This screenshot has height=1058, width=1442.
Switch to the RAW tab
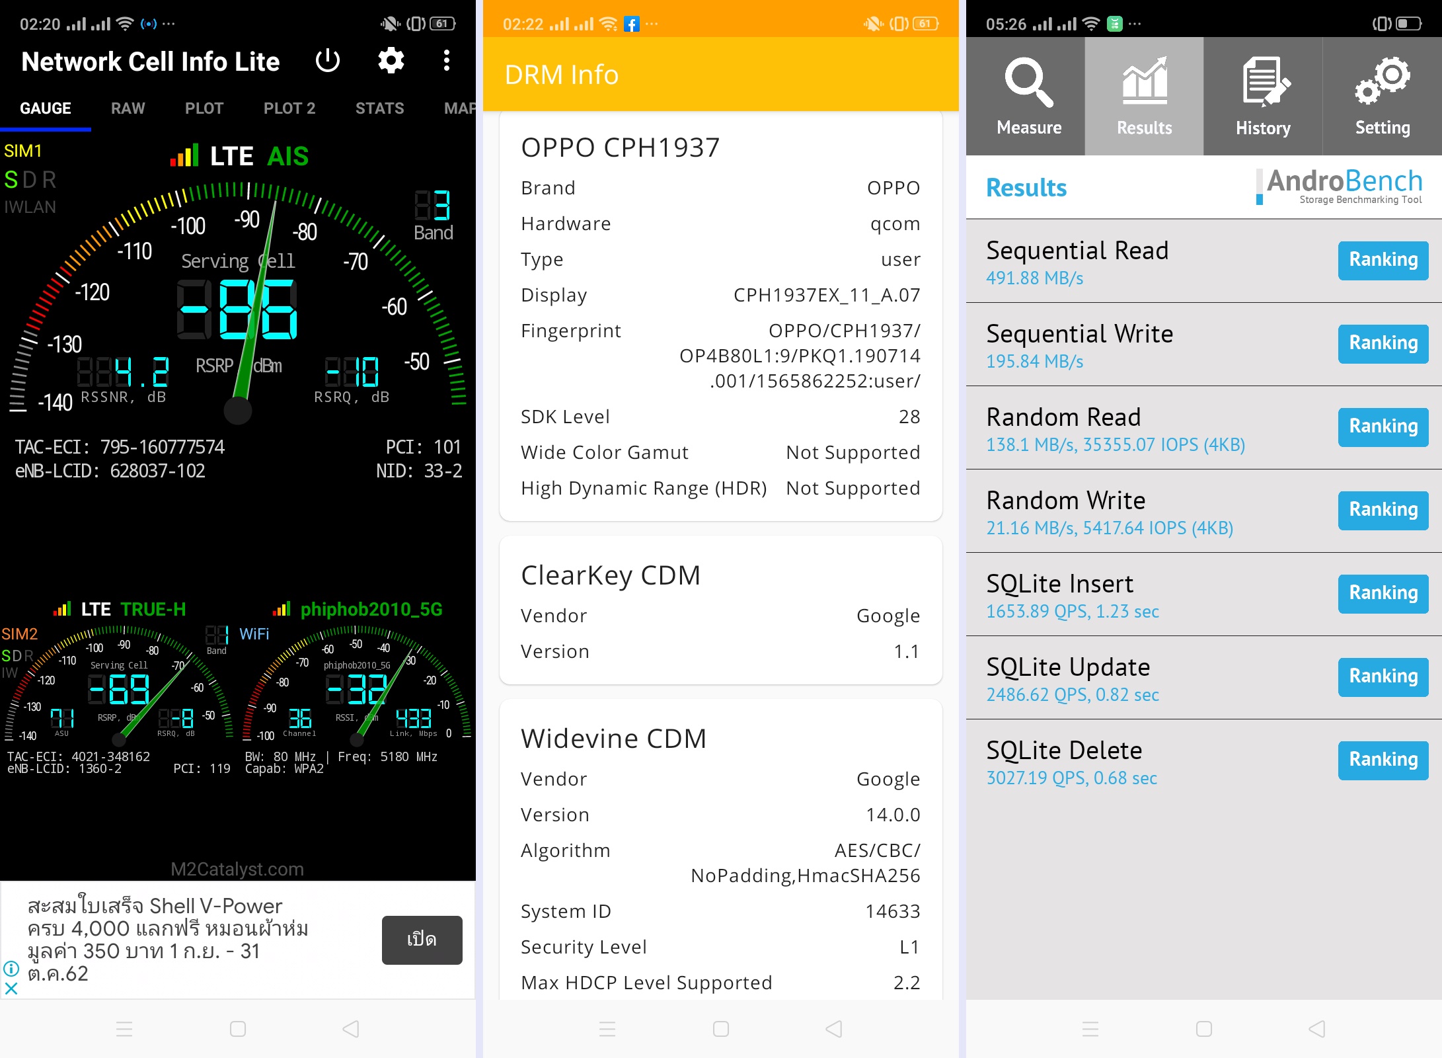click(x=128, y=108)
